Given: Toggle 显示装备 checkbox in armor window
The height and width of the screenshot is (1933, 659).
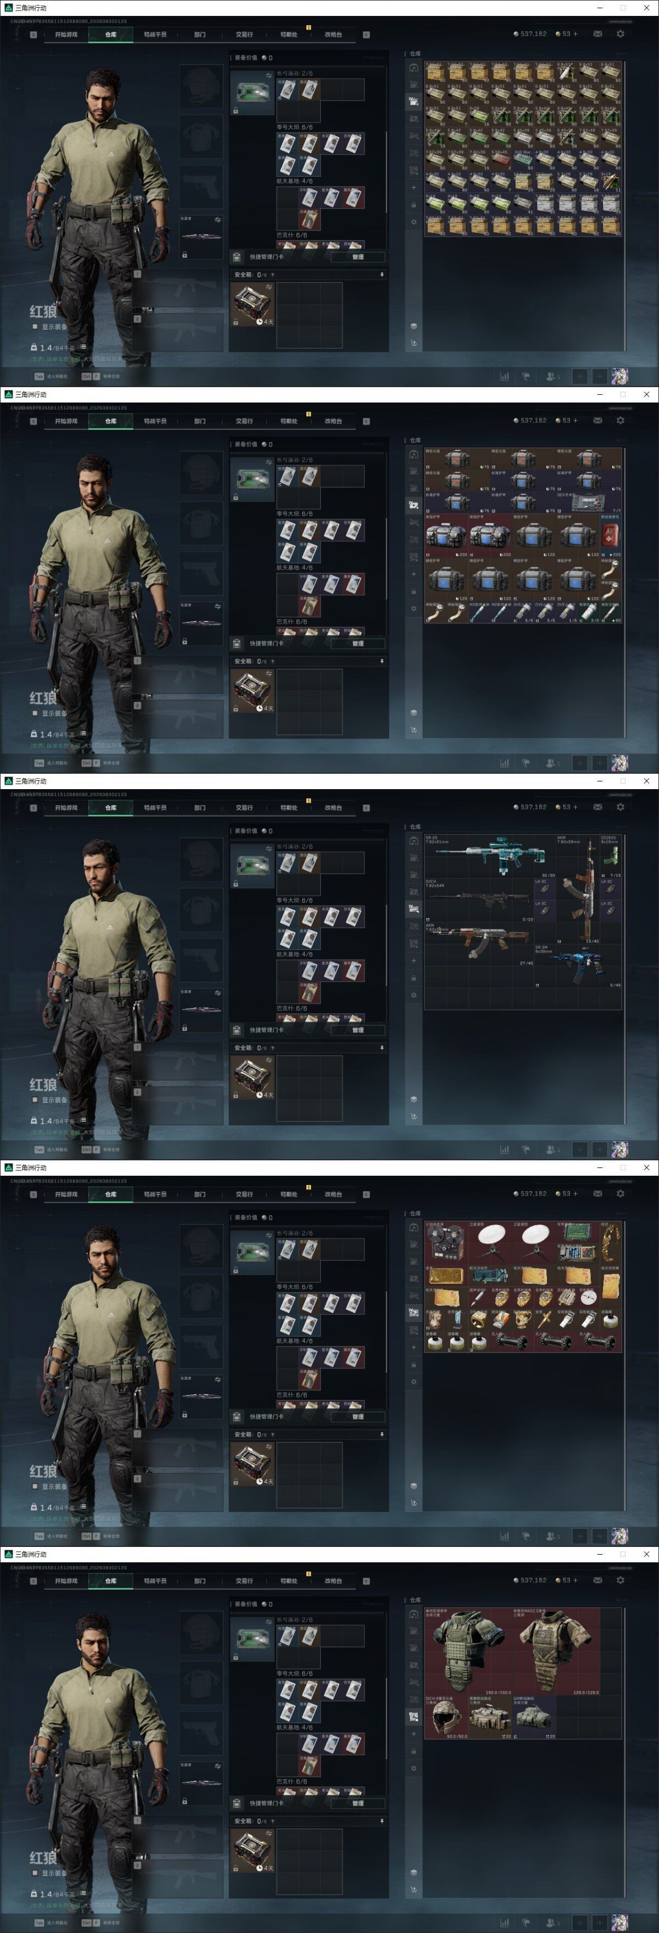Looking at the screenshot, I should (x=35, y=1872).
